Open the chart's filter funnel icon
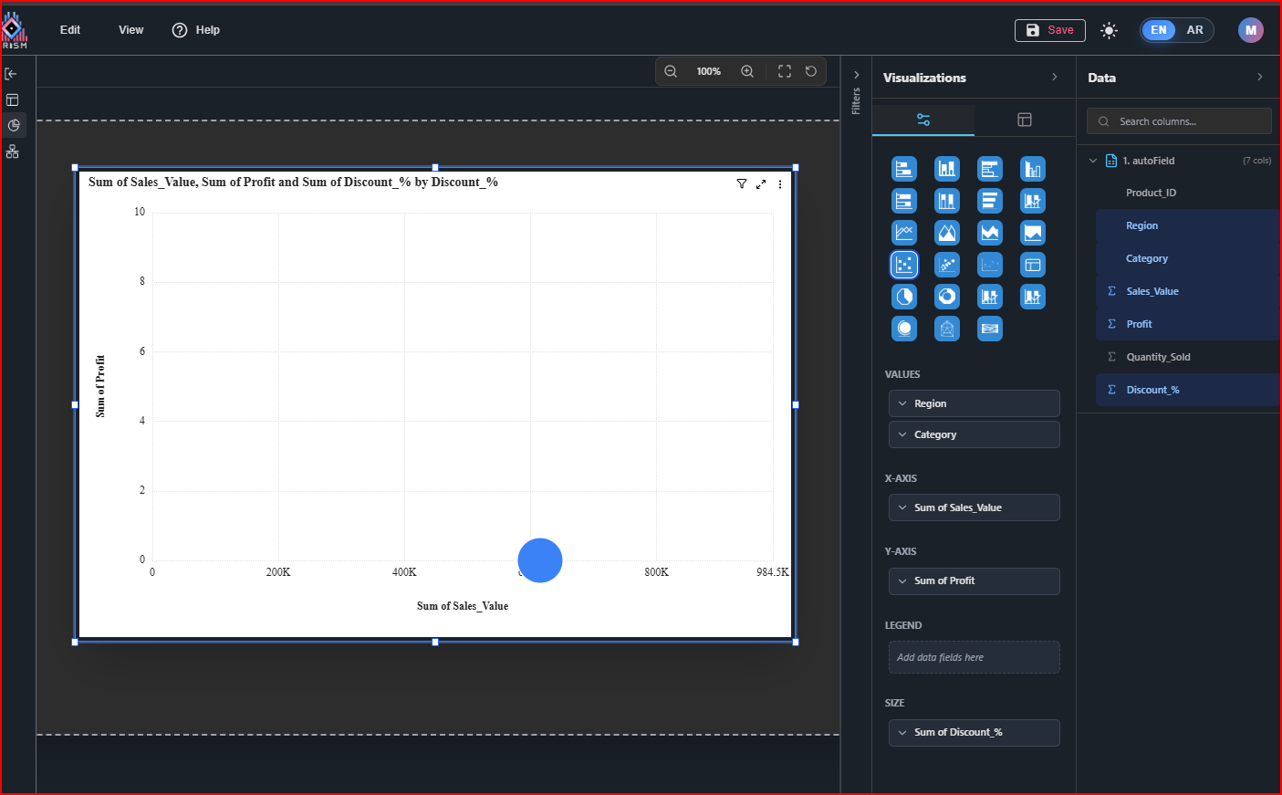This screenshot has width=1282, height=795. (742, 183)
